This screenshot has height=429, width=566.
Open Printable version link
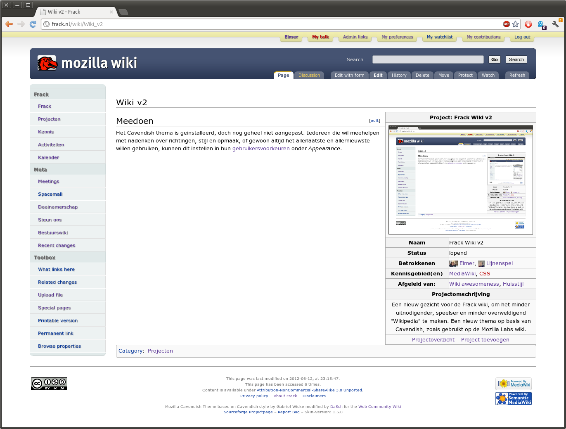[x=58, y=320]
